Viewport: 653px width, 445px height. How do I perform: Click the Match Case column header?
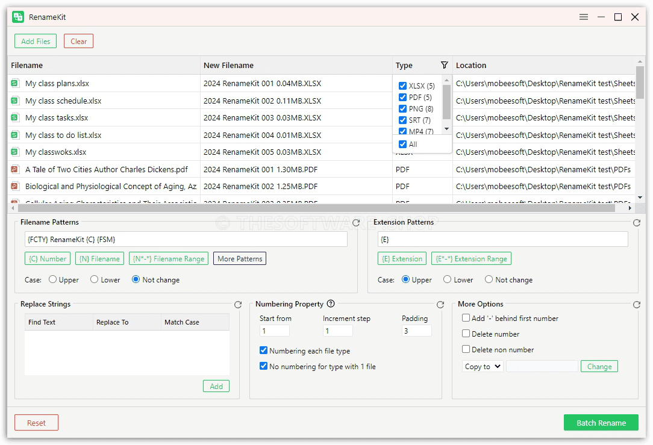point(195,322)
